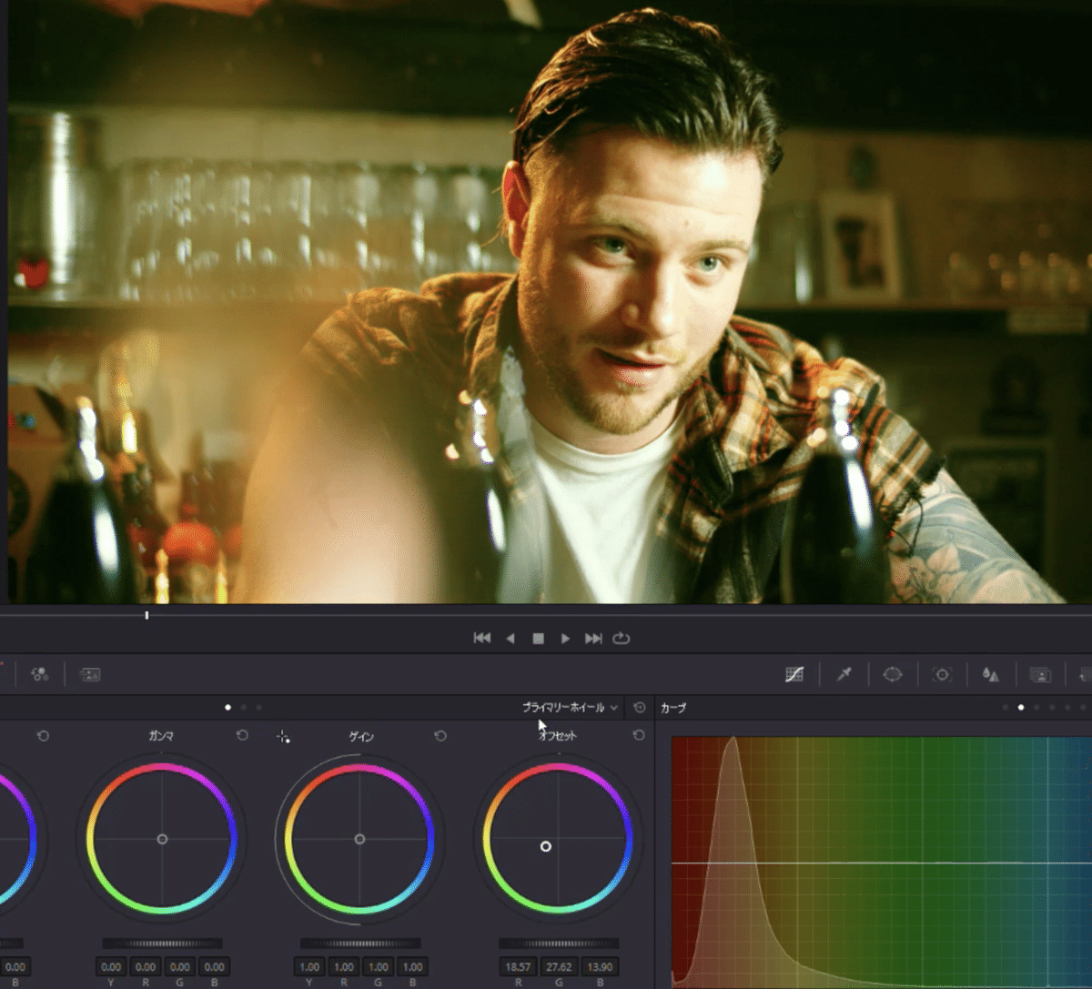Select the ガンマ G value field
Image resolution: width=1092 pixels, height=989 pixels.
180,967
